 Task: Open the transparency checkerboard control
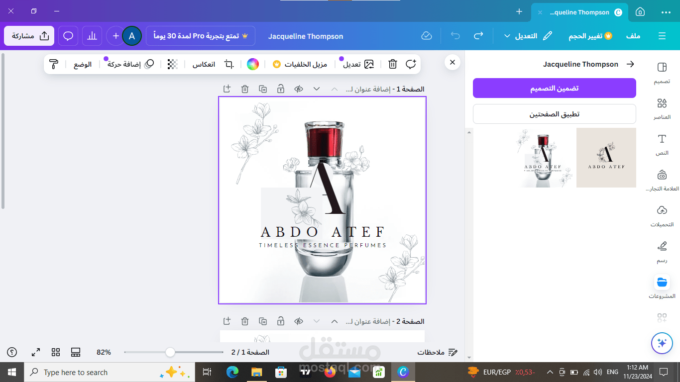[172, 64]
